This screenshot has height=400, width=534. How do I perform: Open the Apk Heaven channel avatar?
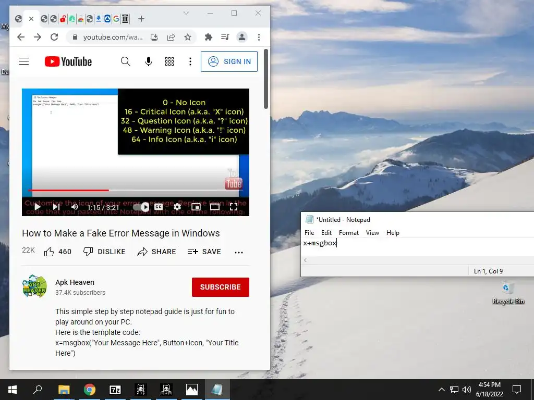coord(34,286)
